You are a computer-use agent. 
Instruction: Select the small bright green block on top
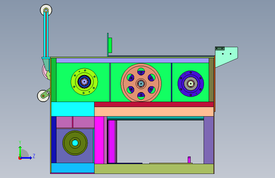110,45
